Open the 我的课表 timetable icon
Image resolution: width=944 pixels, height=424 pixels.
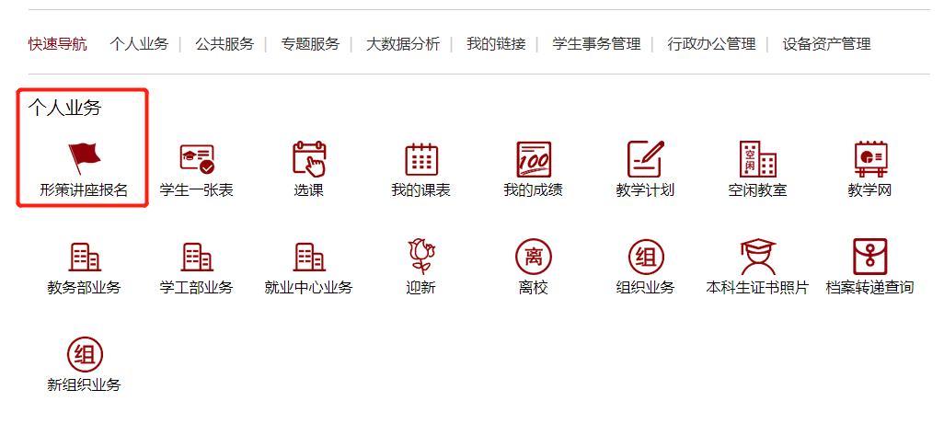click(420, 159)
